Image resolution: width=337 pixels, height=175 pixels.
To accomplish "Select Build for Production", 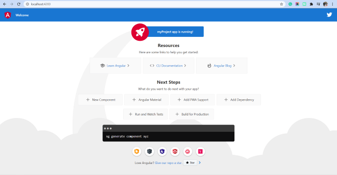I will pos(192,114).
